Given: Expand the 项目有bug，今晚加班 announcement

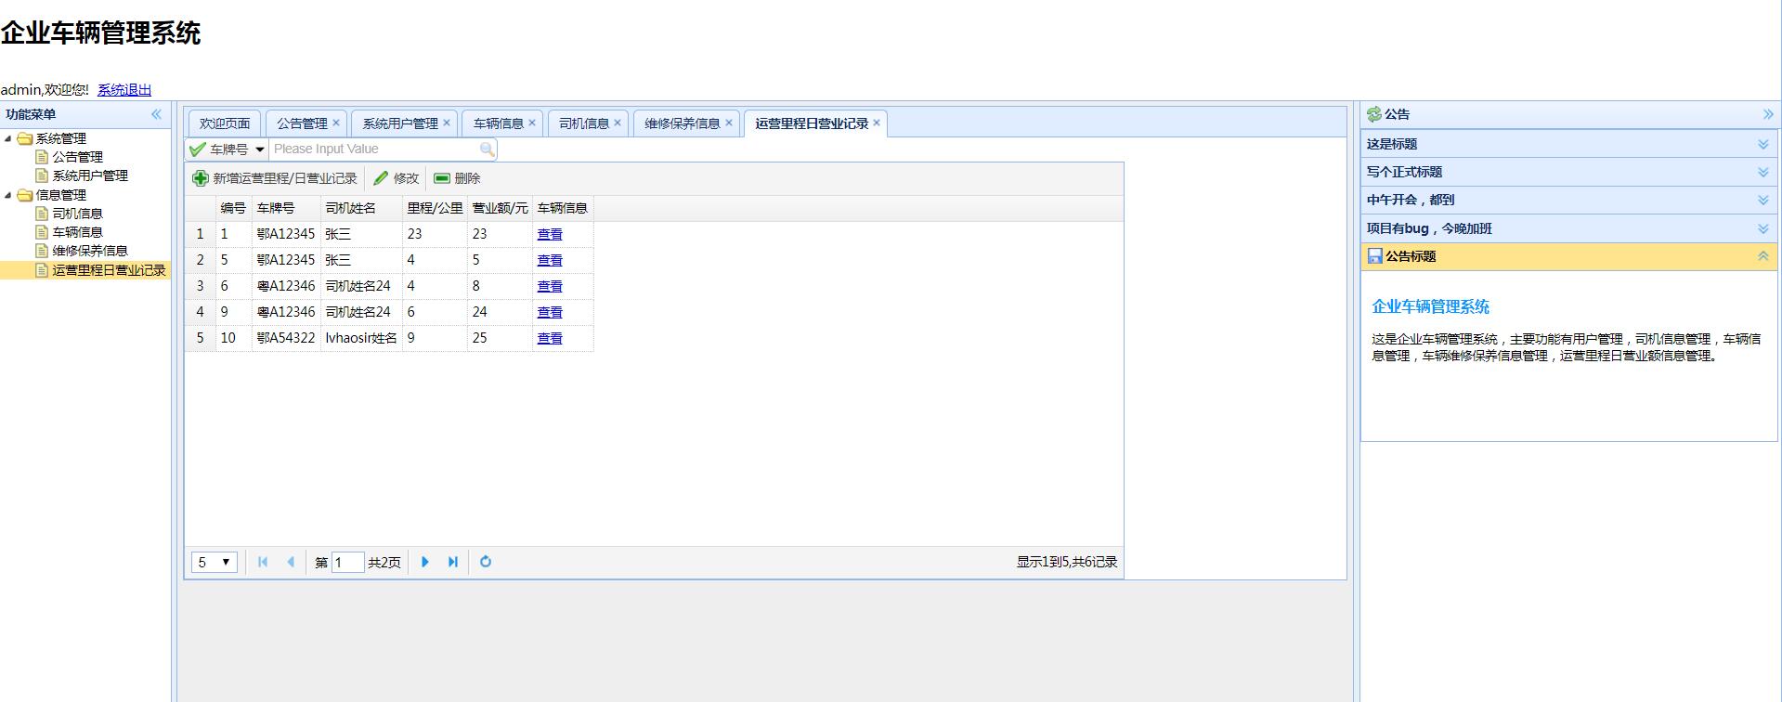Looking at the screenshot, I should (x=1762, y=228).
